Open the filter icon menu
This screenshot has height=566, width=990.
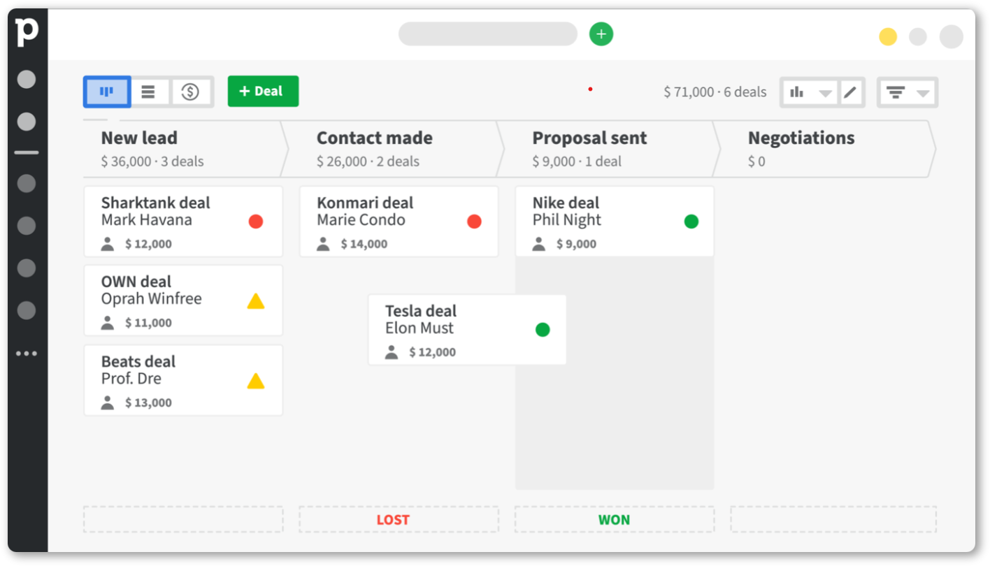[x=896, y=92]
